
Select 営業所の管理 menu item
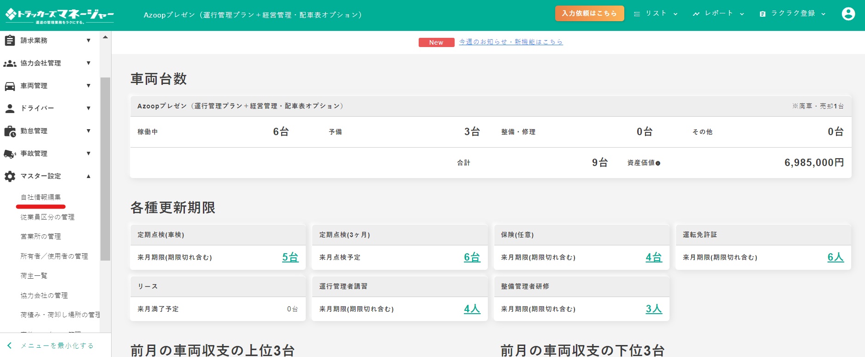pos(41,237)
